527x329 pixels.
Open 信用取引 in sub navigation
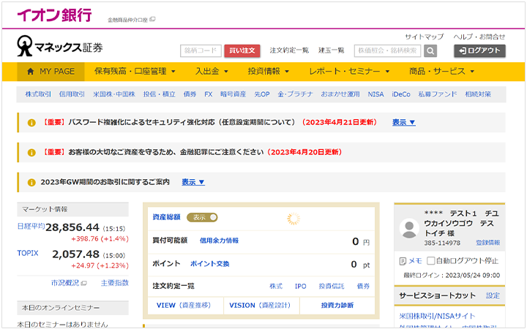tap(72, 94)
